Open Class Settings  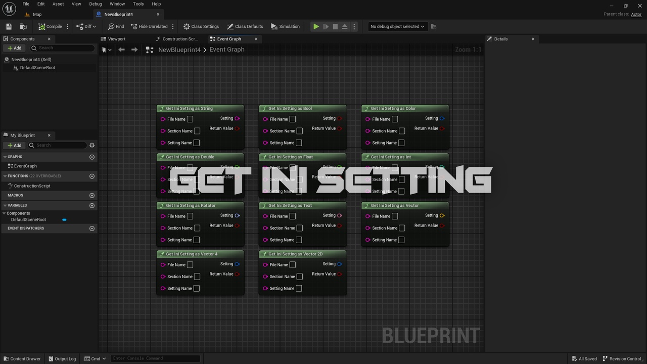[x=201, y=26]
